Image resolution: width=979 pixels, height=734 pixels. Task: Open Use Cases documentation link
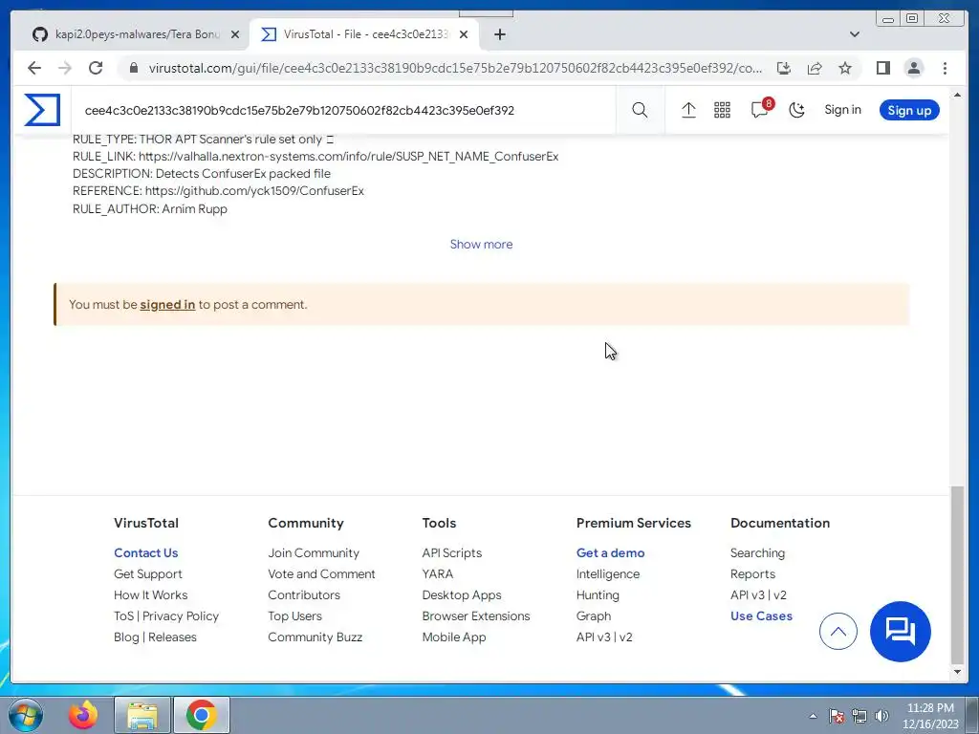761,616
